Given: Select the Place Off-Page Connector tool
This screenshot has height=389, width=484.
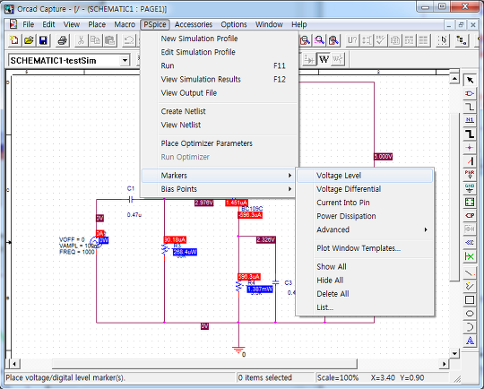Looking at the screenshot, I should 470,242.
